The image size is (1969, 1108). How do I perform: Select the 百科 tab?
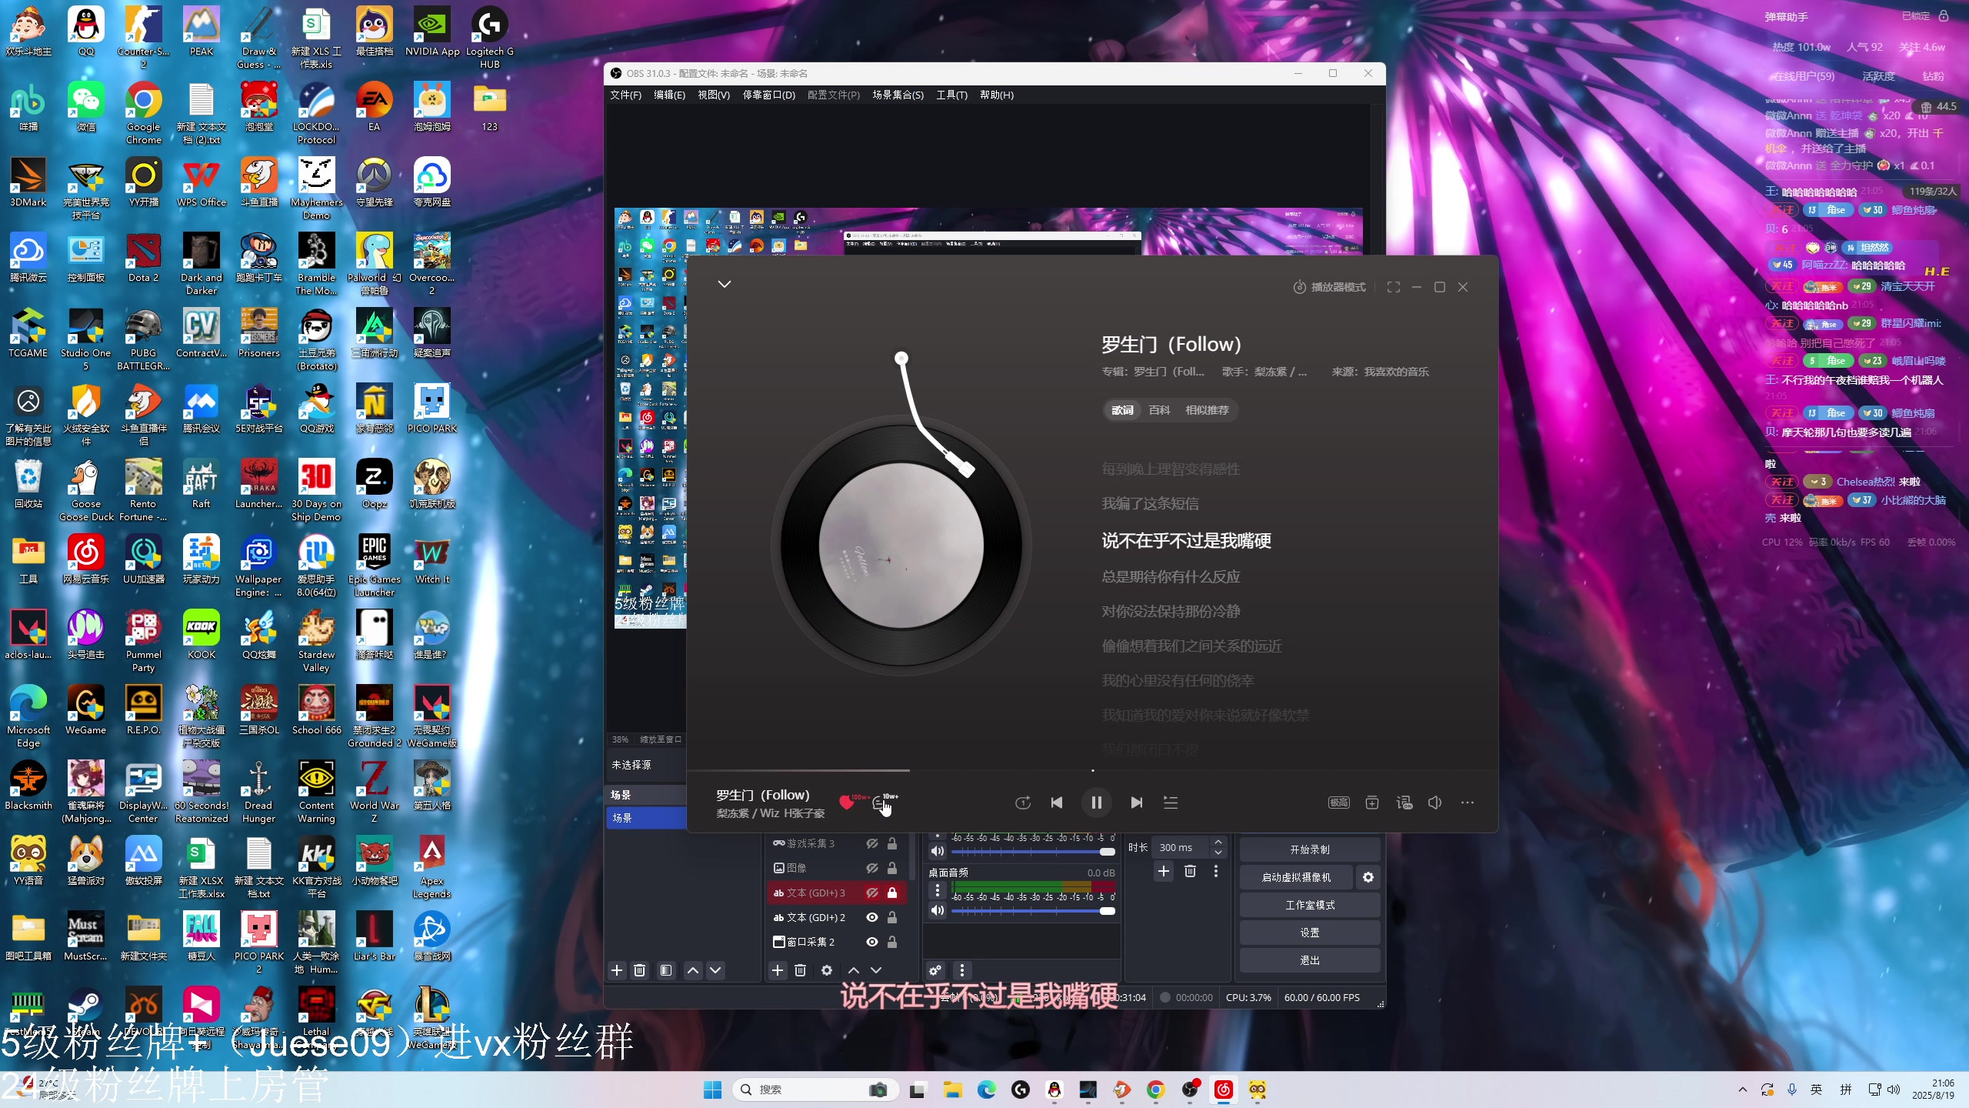pos(1159,410)
